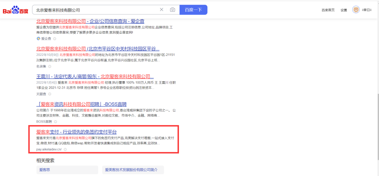Expand dropdown arrow next to BOSS直聘
Image resolution: width=379 pixels, height=176 pixels.
tap(55, 122)
